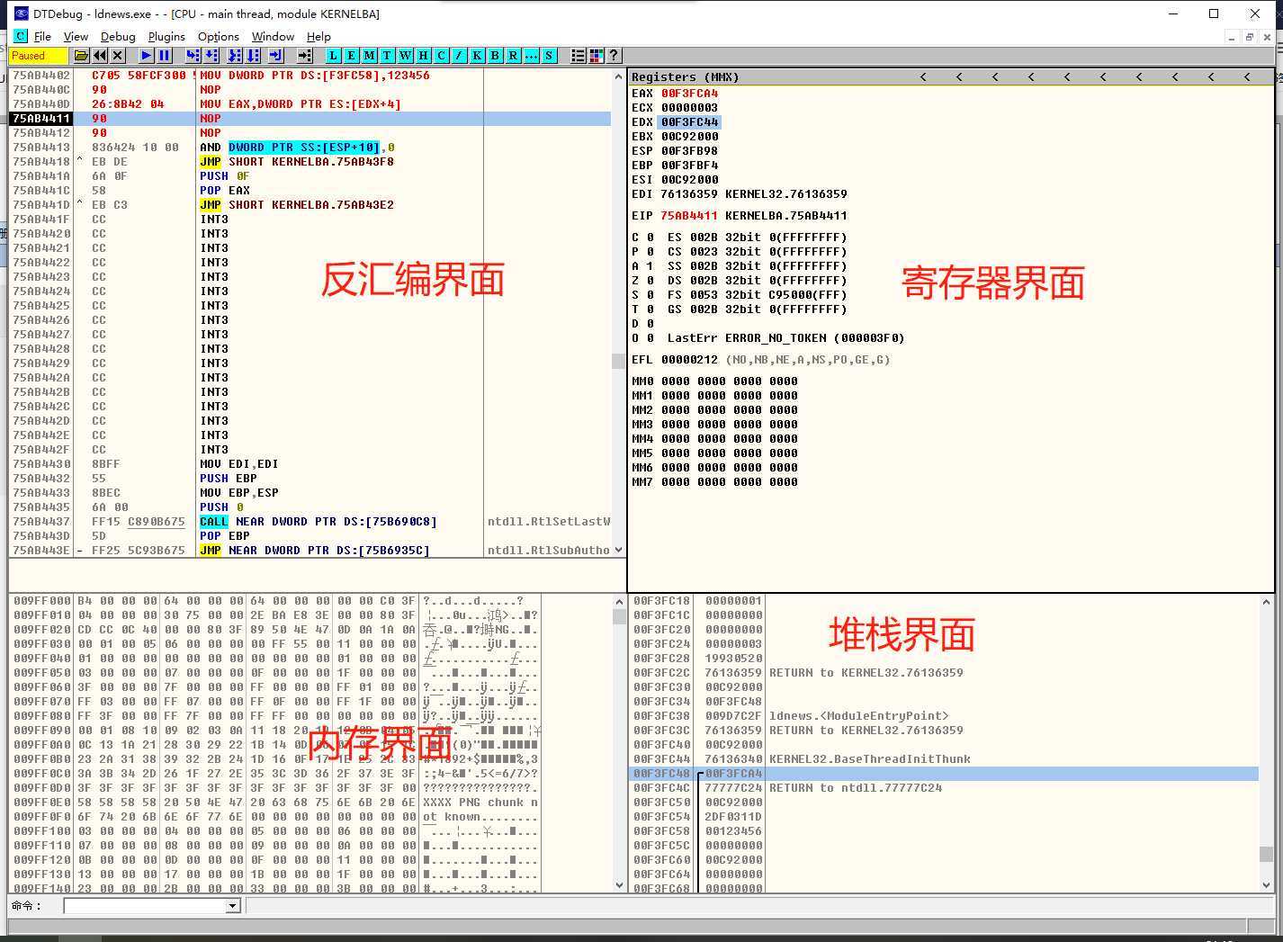Click inside the command input field

144,906
